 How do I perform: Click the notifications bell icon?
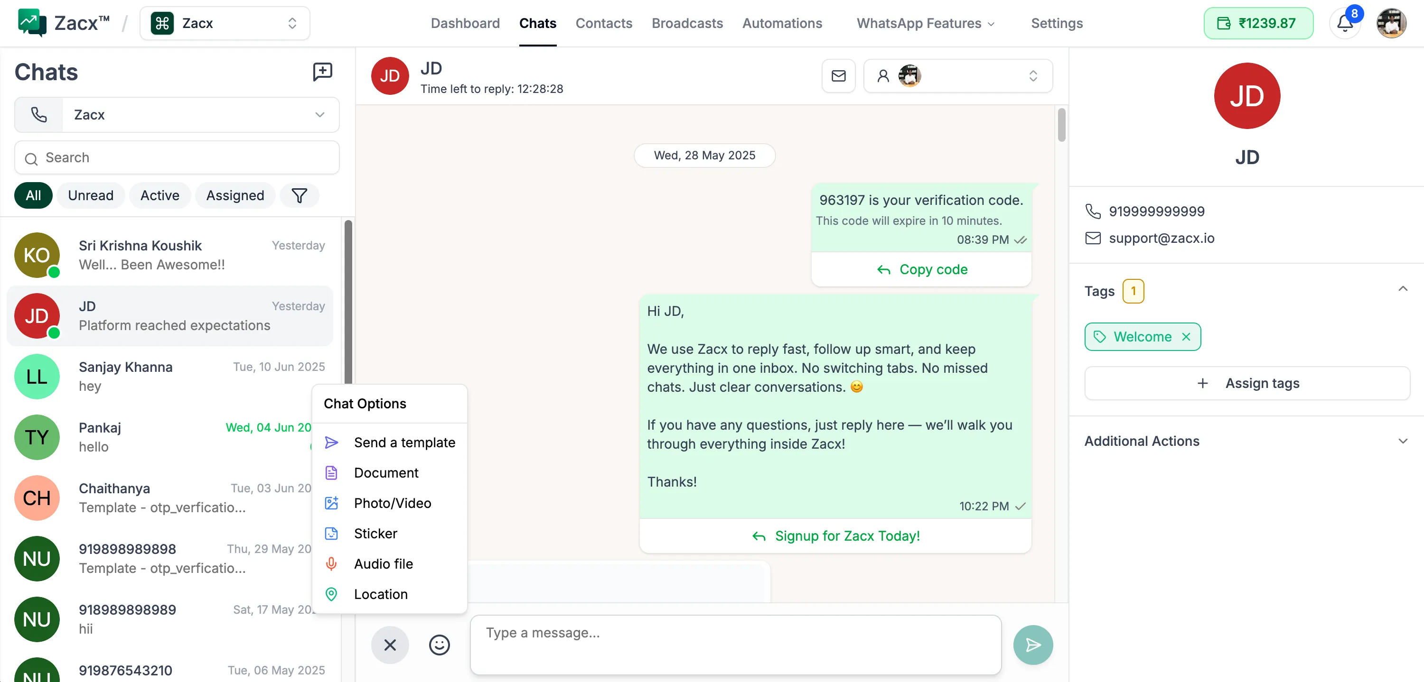pyautogui.click(x=1344, y=23)
